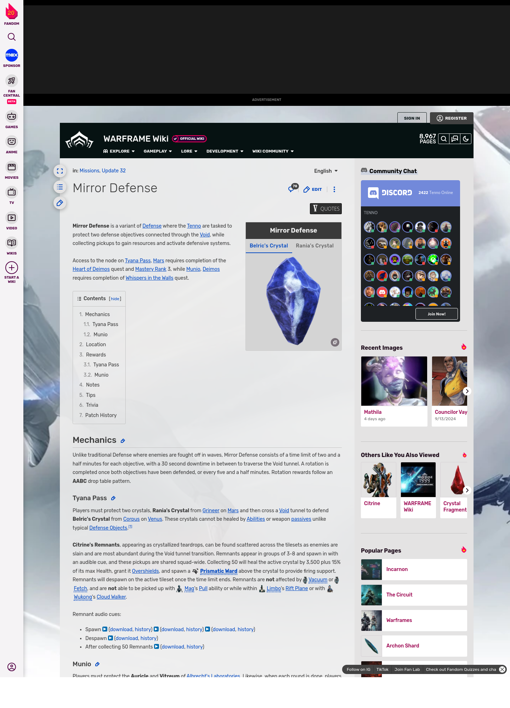Expand article to full width

pos(60,171)
